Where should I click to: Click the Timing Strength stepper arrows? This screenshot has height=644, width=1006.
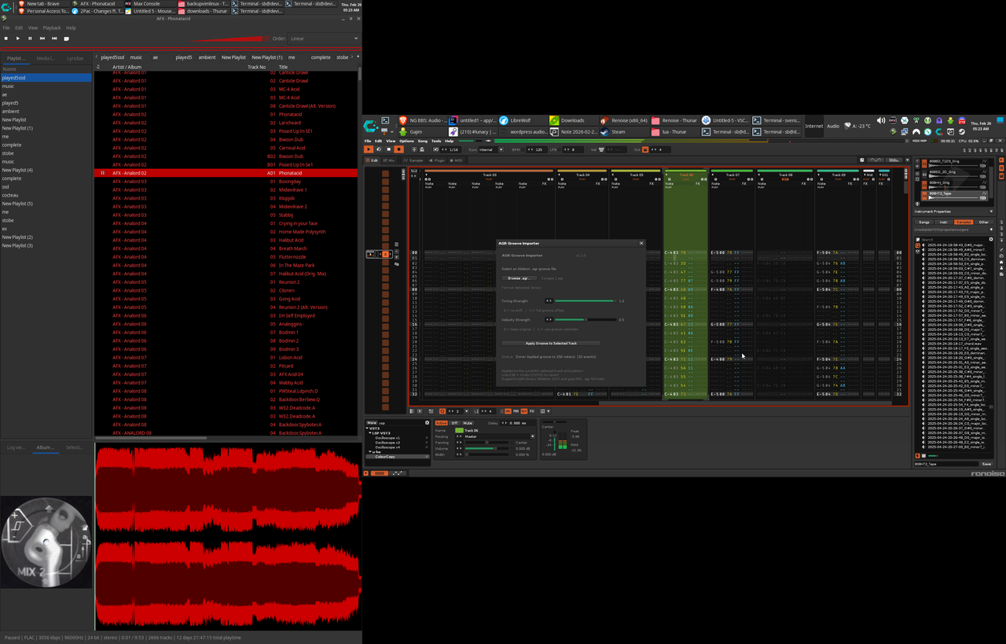pyautogui.click(x=549, y=301)
